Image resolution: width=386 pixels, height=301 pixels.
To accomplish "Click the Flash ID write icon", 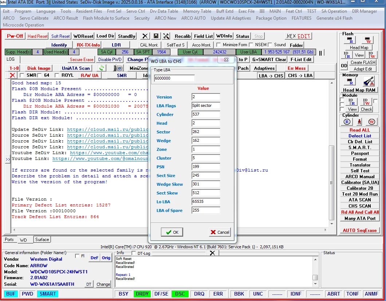I will click(x=371, y=55).
